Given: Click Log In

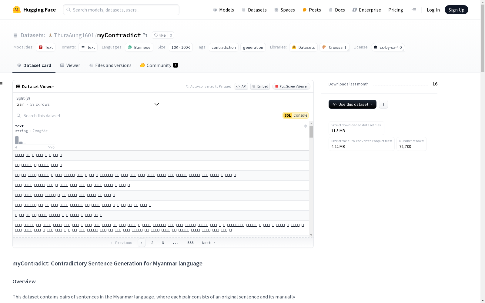Looking at the screenshot, I should point(433,10).
